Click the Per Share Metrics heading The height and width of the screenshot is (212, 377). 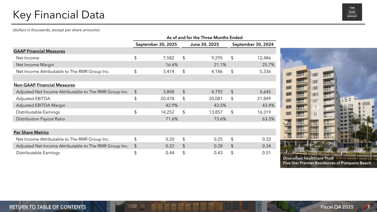click(x=31, y=132)
